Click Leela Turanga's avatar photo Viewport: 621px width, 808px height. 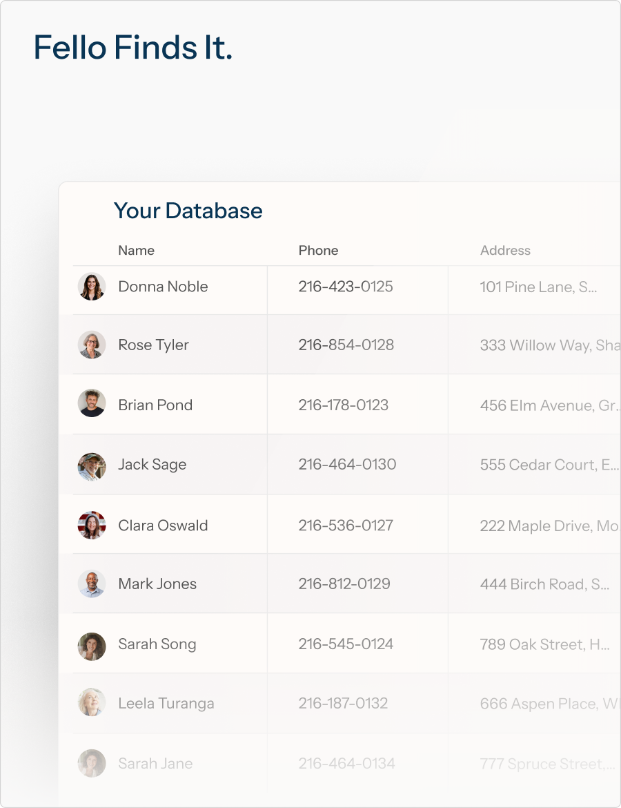click(x=92, y=702)
